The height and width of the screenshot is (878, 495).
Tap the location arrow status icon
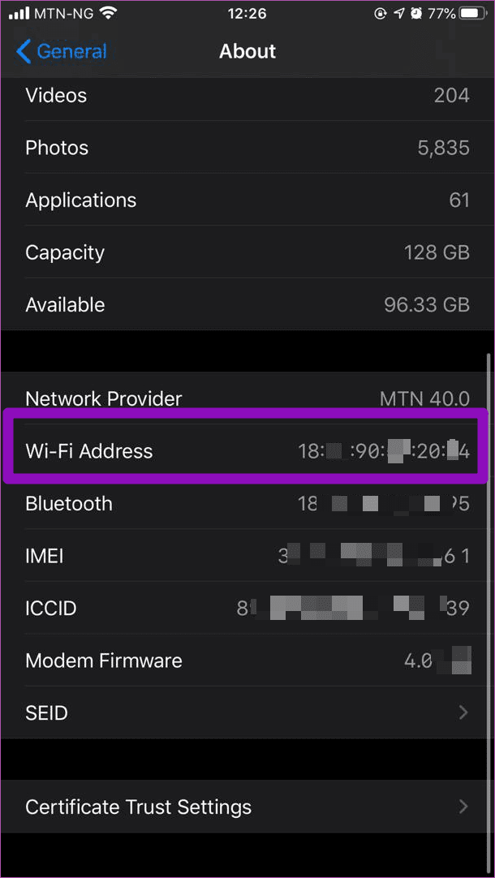coord(398,13)
